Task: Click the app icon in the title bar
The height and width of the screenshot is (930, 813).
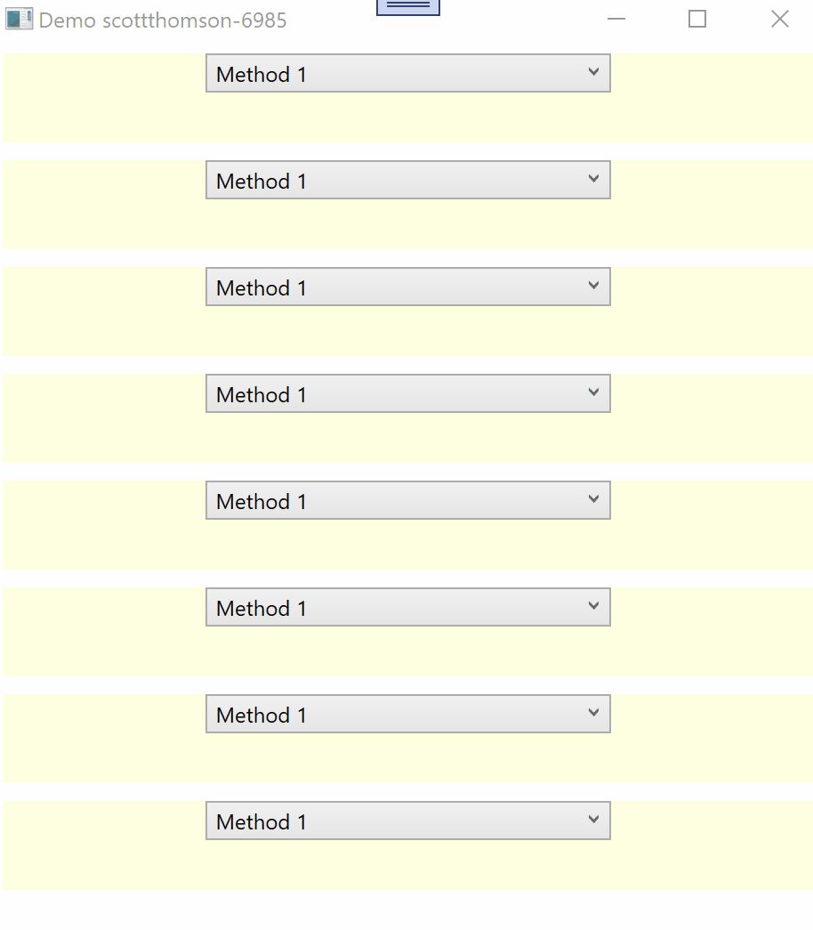Action: coord(19,20)
